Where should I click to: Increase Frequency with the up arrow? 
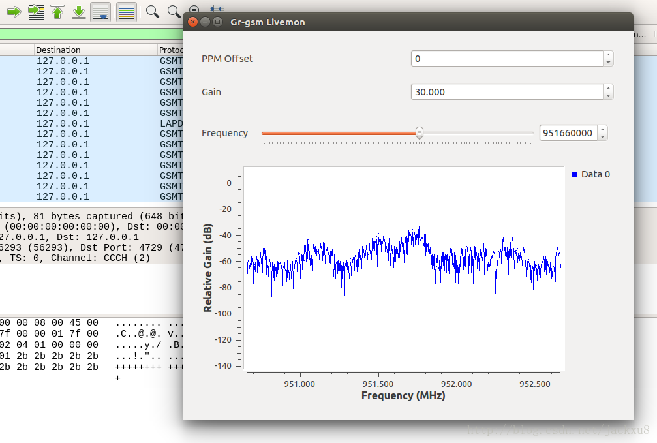pos(603,129)
